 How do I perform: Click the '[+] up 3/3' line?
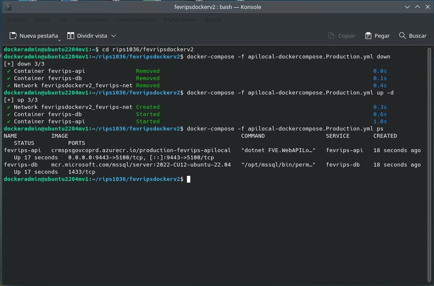point(21,100)
